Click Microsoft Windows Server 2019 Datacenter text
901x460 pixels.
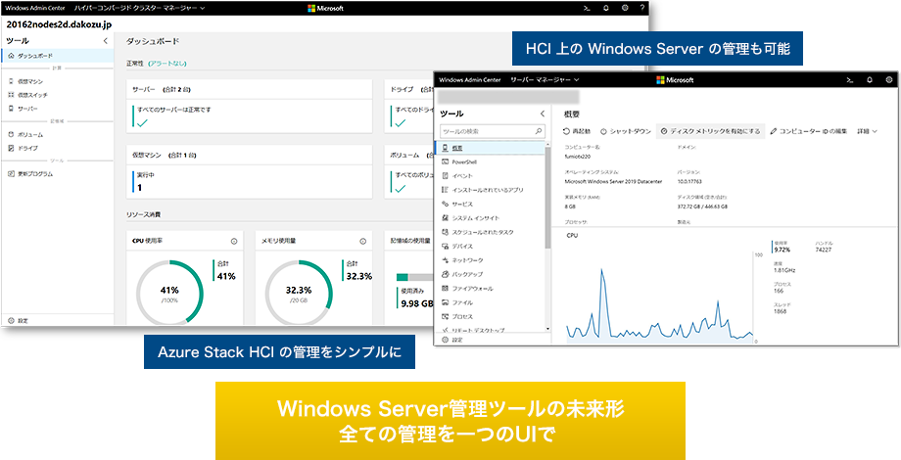tap(613, 181)
